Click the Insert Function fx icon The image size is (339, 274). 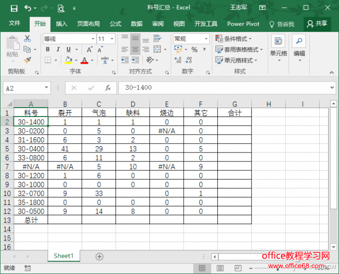pyautogui.click(x=107, y=88)
